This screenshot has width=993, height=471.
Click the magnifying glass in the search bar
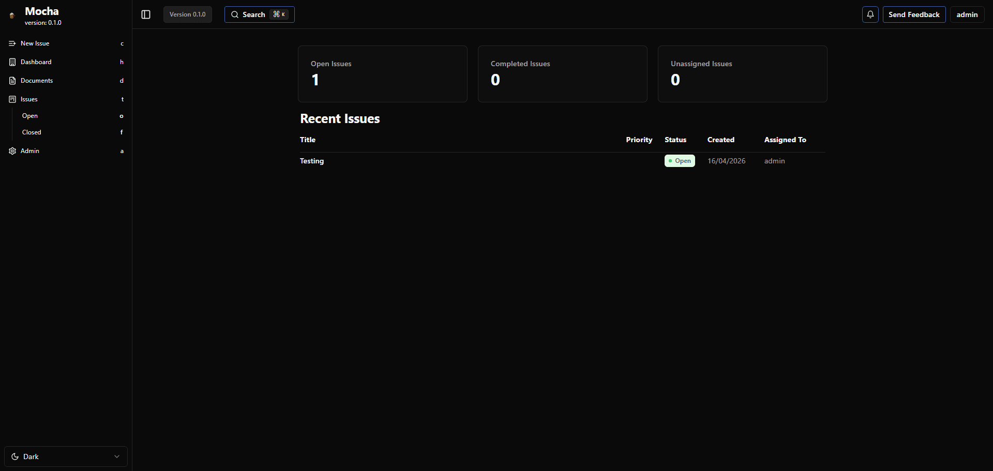234,14
